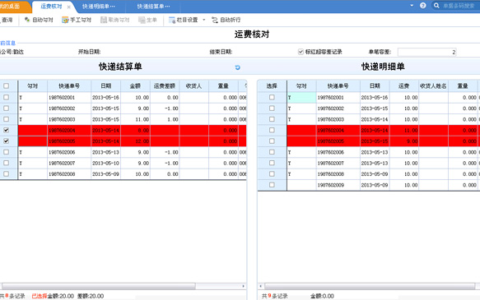Uncheck row 1987602005 in 快递结算单
The height and width of the screenshot is (300, 480).
point(6,141)
